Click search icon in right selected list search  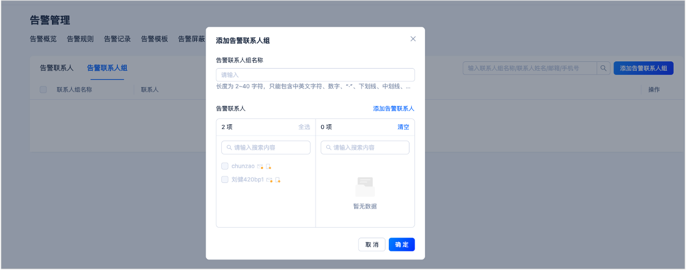(x=329, y=148)
